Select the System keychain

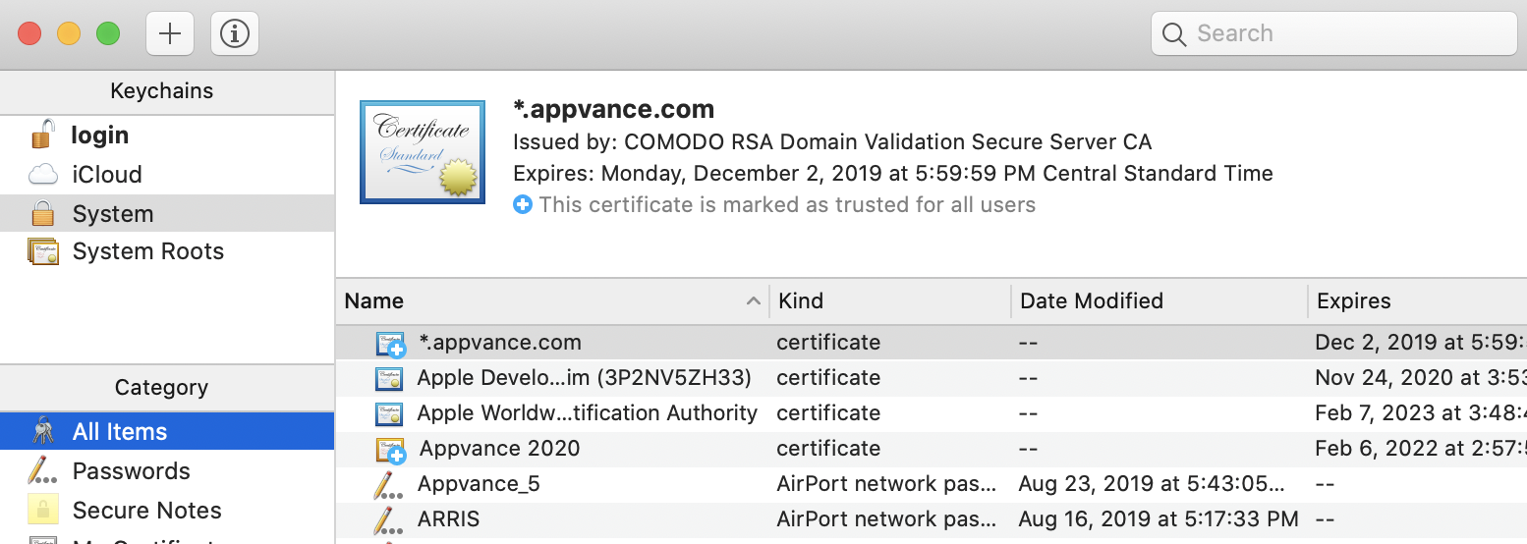[167, 213]
